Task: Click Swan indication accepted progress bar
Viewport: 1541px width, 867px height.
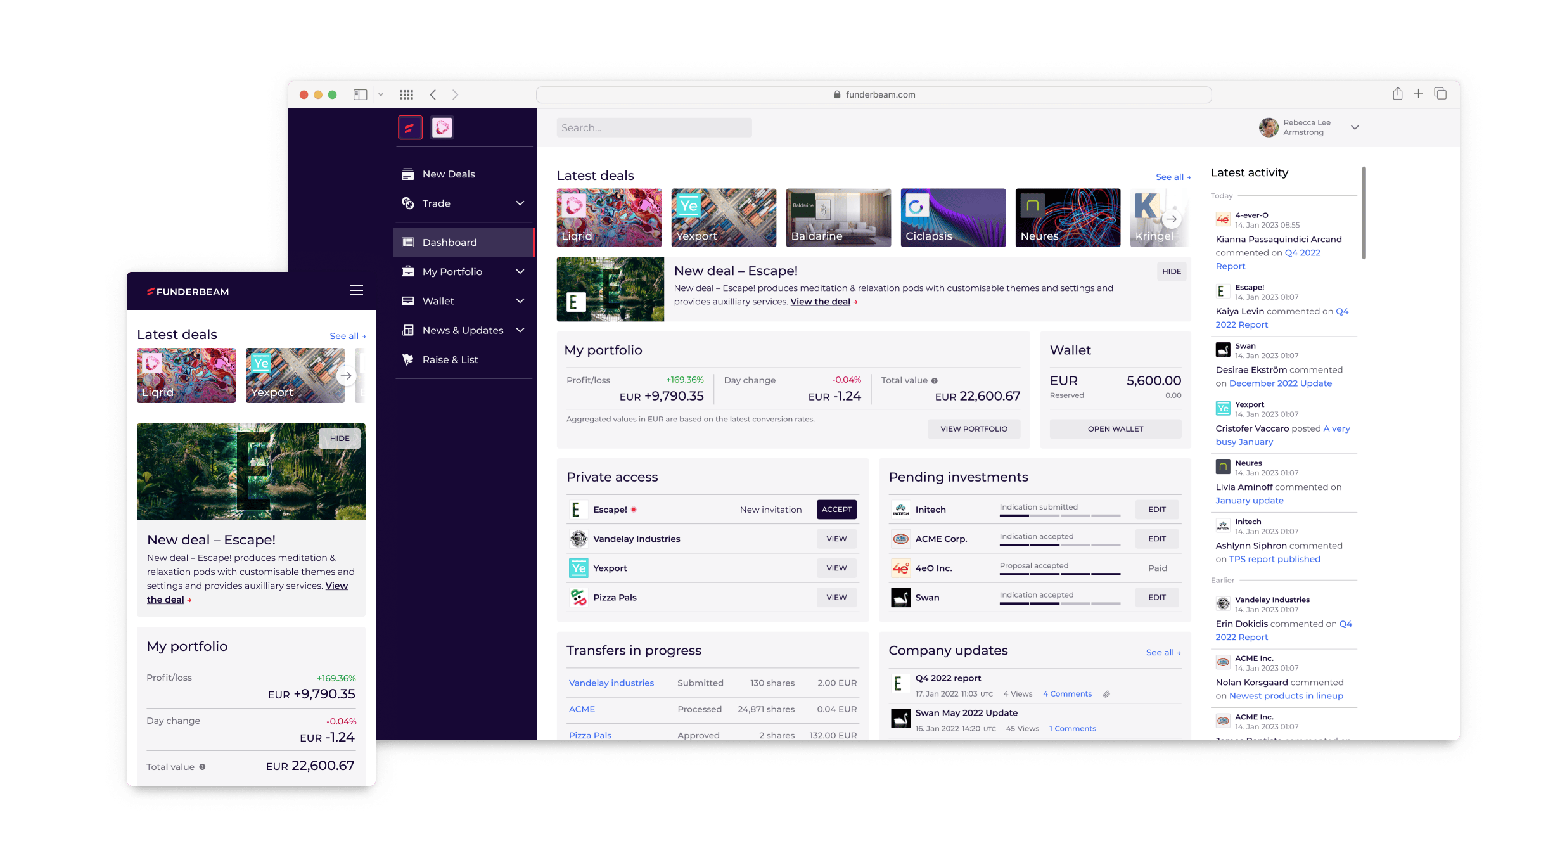Action: coord(1060,603)
